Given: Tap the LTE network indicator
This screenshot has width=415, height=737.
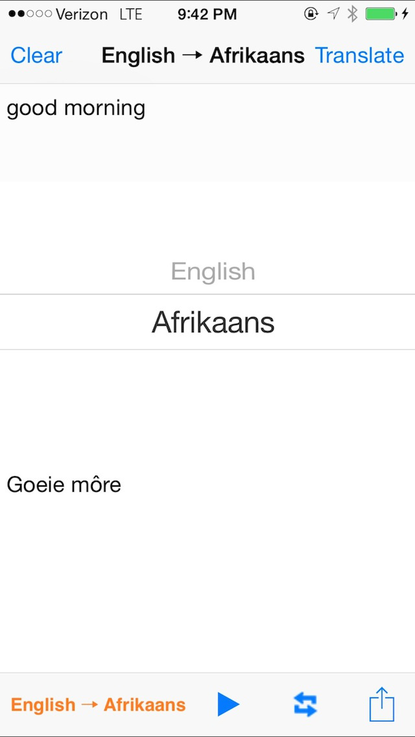Looking at the screenshot, I should point(132,14).
